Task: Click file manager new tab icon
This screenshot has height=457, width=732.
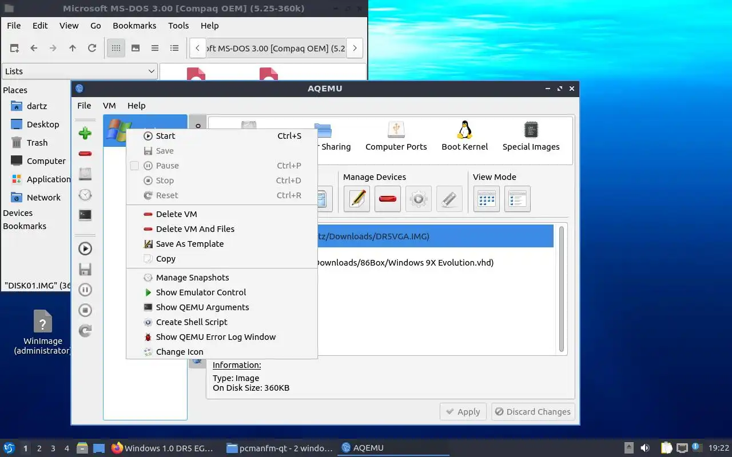Action: click(14, 49)
